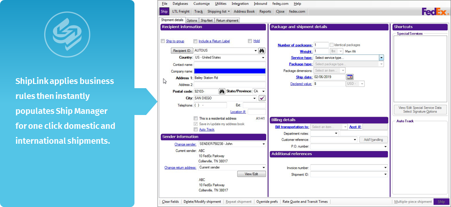The image size is (451, 207).
Task: Mark This is a residential address
Action: click(x=196, y=118)
